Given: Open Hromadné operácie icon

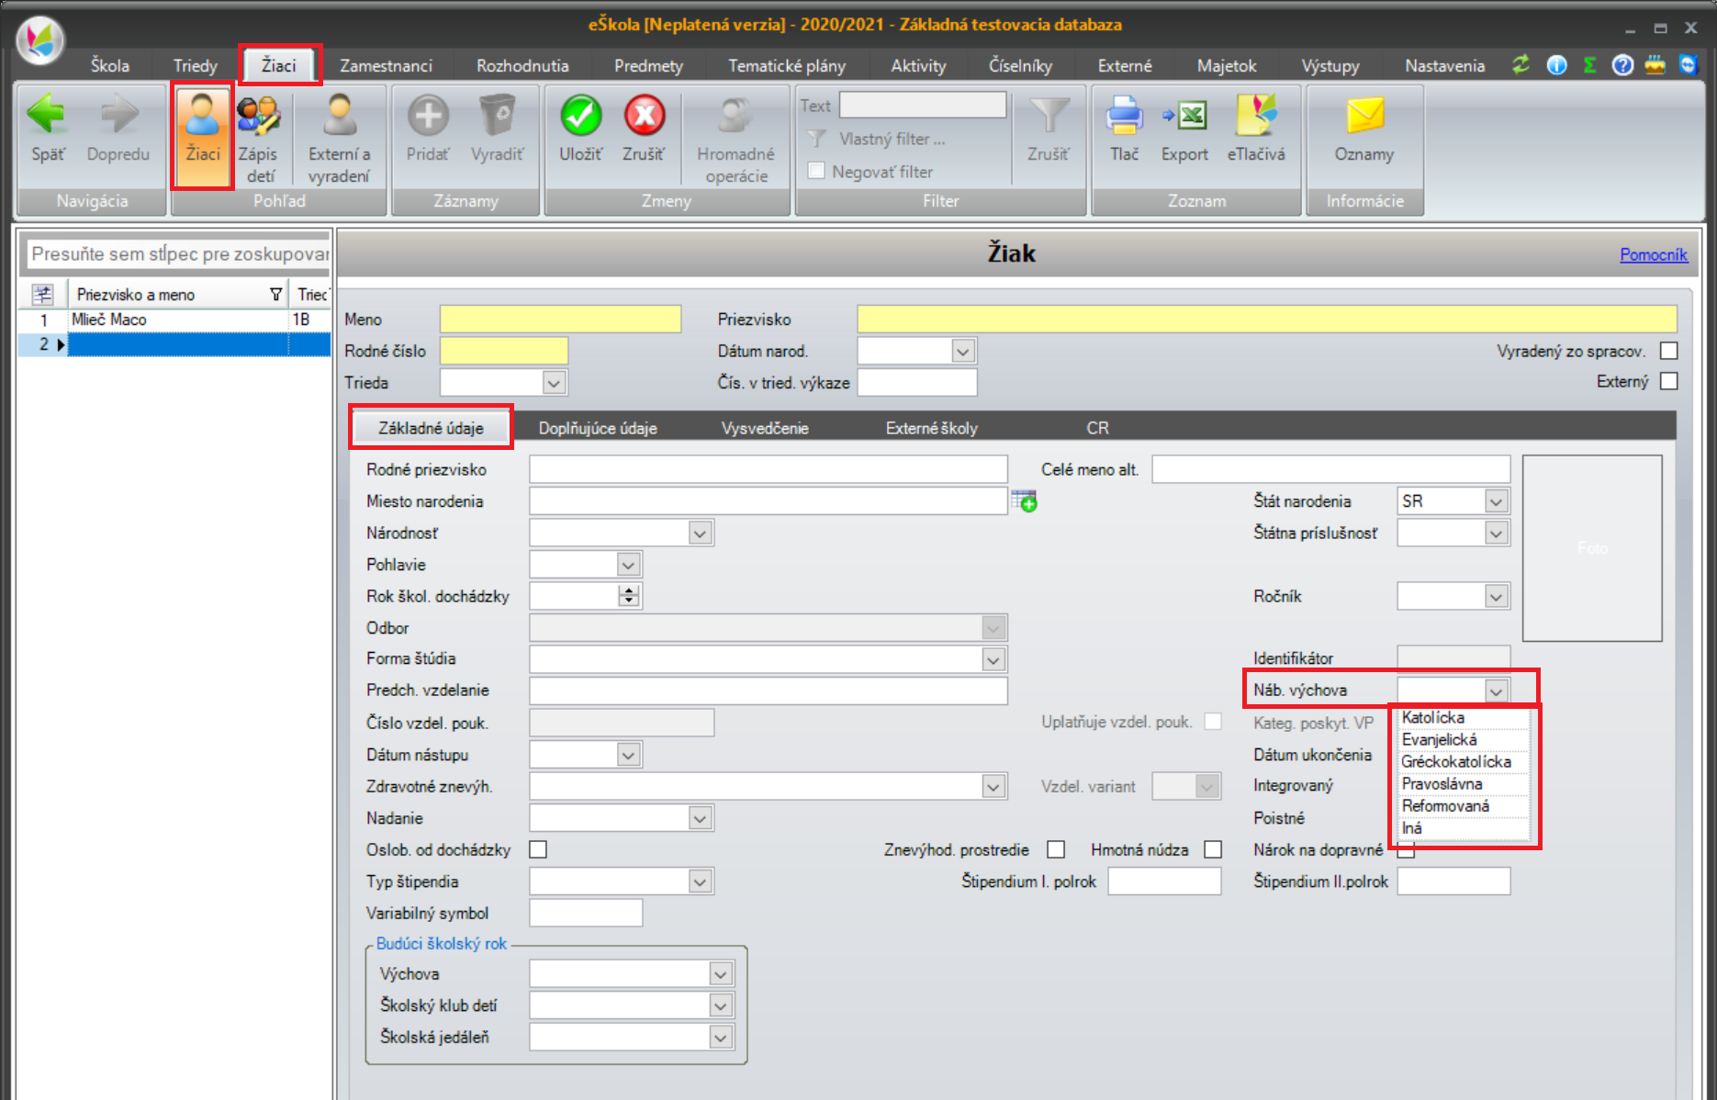Looking at the screenshot, I should tap(735, 115).
